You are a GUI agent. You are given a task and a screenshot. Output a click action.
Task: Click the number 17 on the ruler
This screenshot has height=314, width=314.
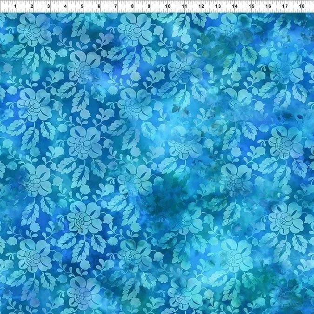285,7
